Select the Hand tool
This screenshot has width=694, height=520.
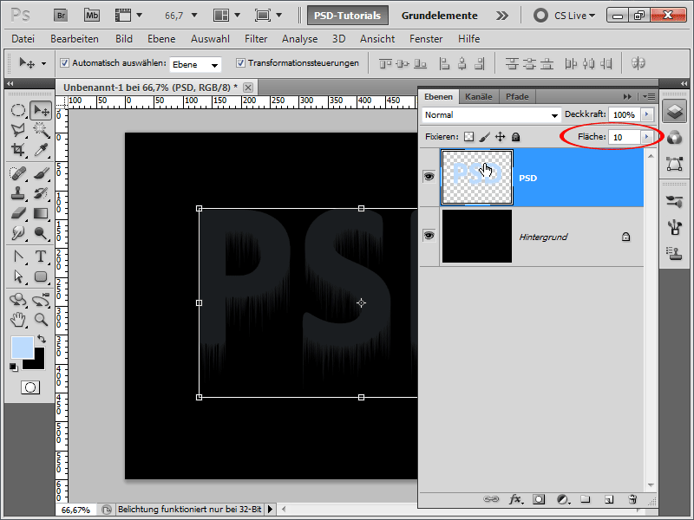[17, 319]
